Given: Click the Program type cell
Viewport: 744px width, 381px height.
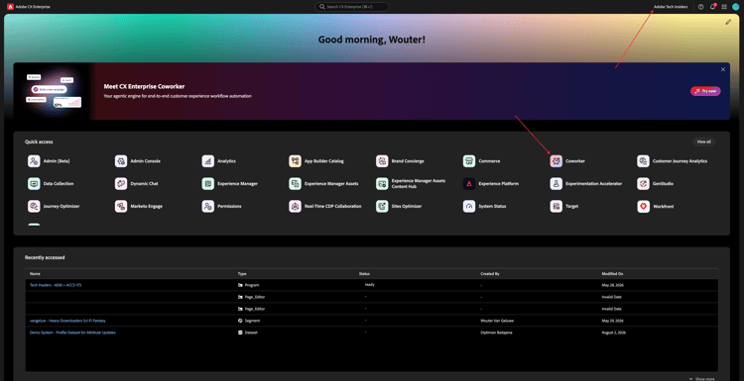Looking at the screenshot, I should coord(248,285).
